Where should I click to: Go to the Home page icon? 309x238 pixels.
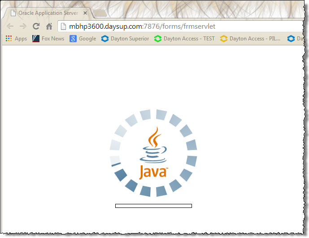(x=49, y=26)
